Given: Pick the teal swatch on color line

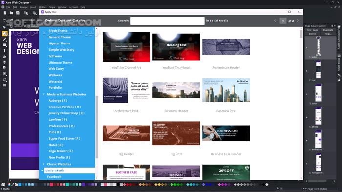Looking at the screenshot, I should pyautogui.click(x=67, y=185).
